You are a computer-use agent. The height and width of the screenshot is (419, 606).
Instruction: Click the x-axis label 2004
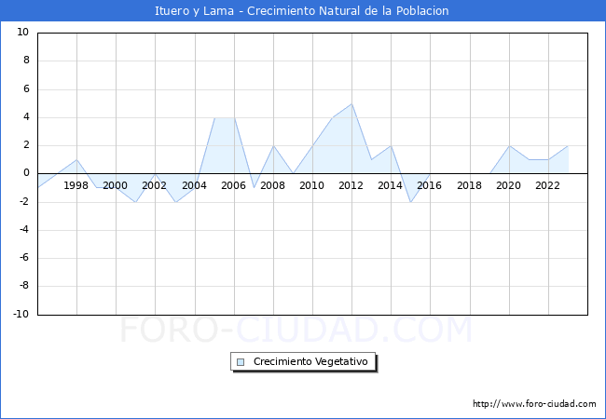tap(195, 185)
